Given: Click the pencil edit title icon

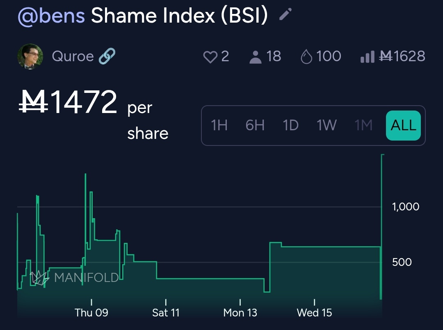Looking at the screenshot, I should tap(285, 15).
